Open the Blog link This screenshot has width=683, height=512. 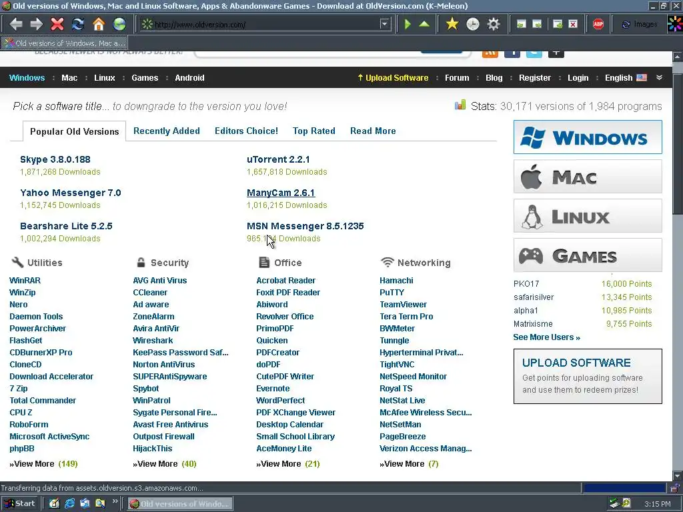494,77
